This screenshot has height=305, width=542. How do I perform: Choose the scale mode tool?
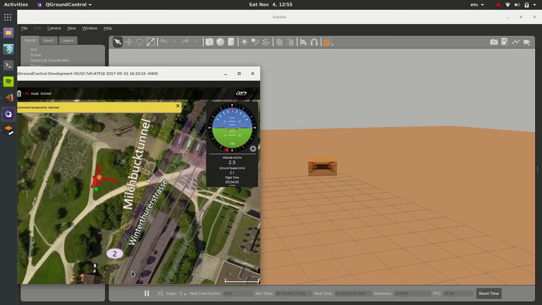pyautogui.click(x=151, y=42)
